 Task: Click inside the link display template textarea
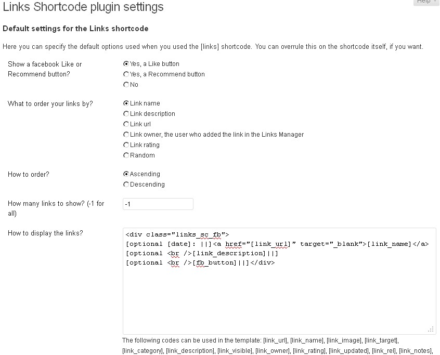click(x=279, y=281)
